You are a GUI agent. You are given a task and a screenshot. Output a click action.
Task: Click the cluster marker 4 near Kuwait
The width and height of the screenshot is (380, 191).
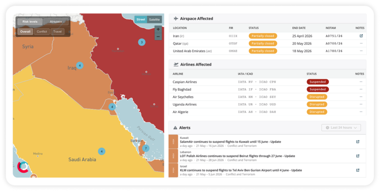point(112,107)
